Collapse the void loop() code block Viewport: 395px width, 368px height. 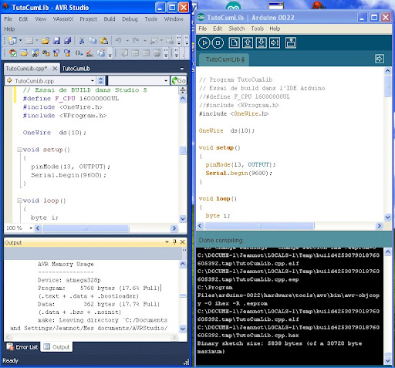[x=19, y=201]
